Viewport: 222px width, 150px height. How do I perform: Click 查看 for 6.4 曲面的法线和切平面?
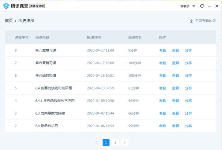pyautogui.click(x=175, y=88)
